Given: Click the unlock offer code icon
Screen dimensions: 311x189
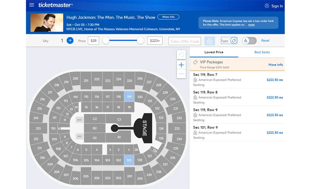Looking at the screenshot, I should tap(210, 41).
